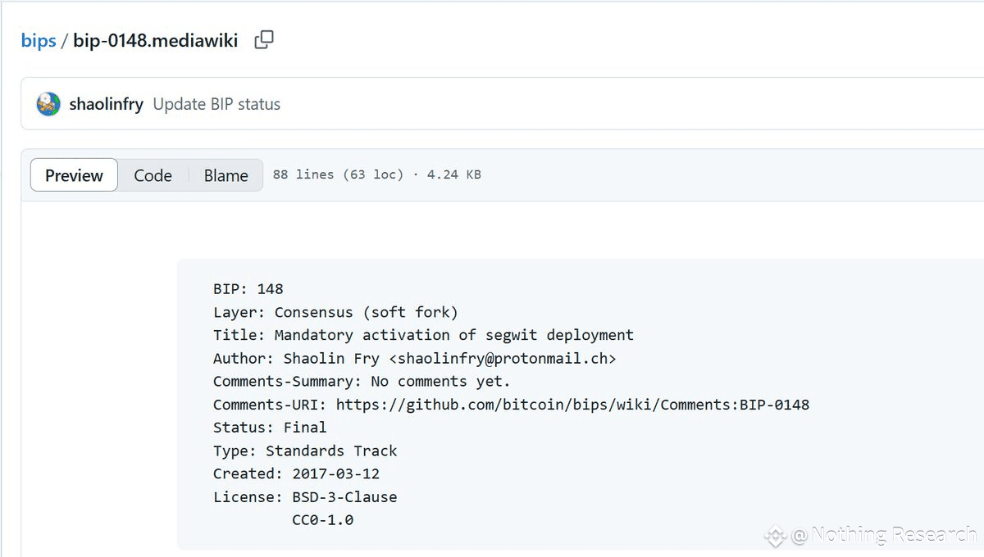Screen dimensions: 984x557
Task: Click the "BIP: 148" header line
Action: point(248,289)
